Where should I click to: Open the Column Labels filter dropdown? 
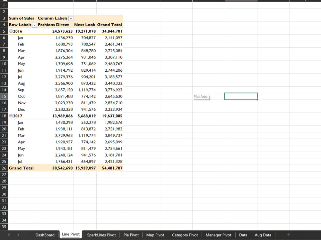point(71,18)
